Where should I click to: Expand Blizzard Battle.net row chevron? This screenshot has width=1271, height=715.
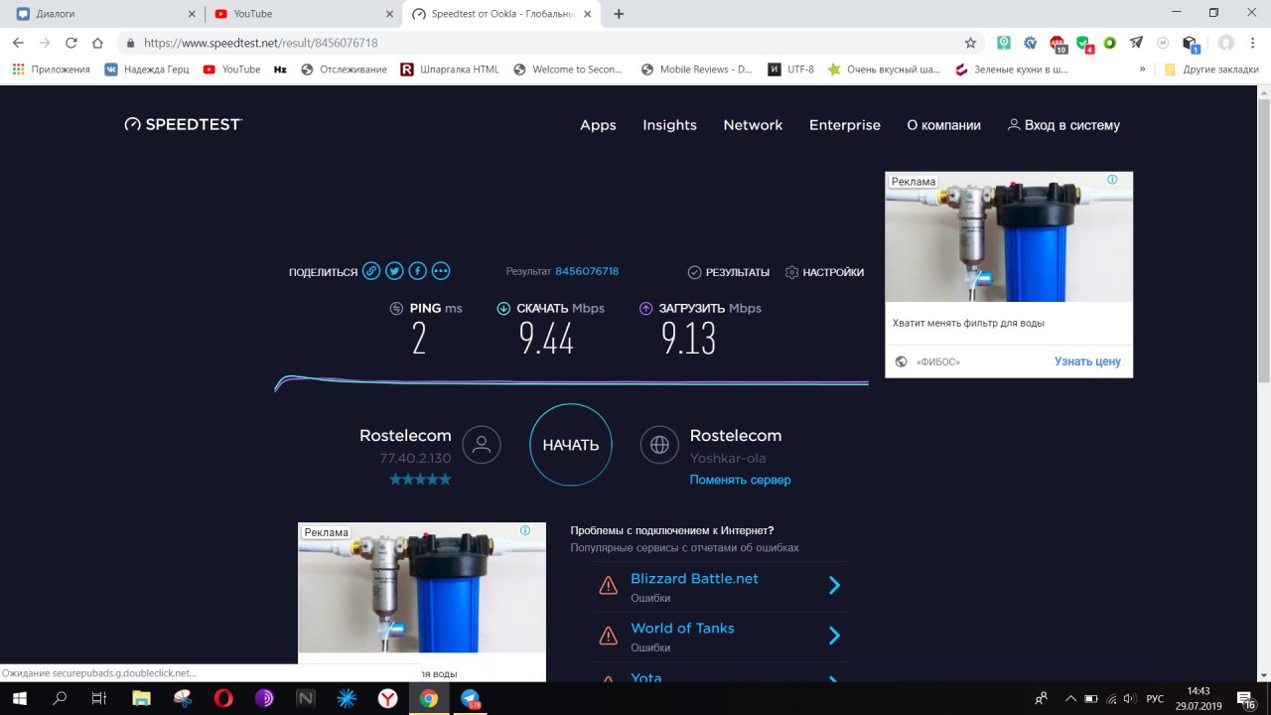(834, 586)
